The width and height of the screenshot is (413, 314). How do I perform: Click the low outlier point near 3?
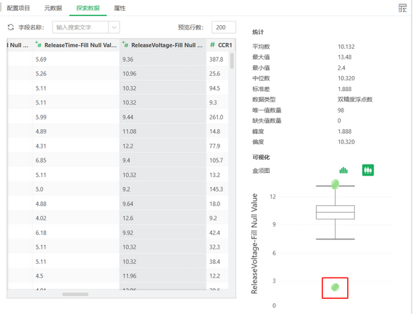(x=335, y=287)
